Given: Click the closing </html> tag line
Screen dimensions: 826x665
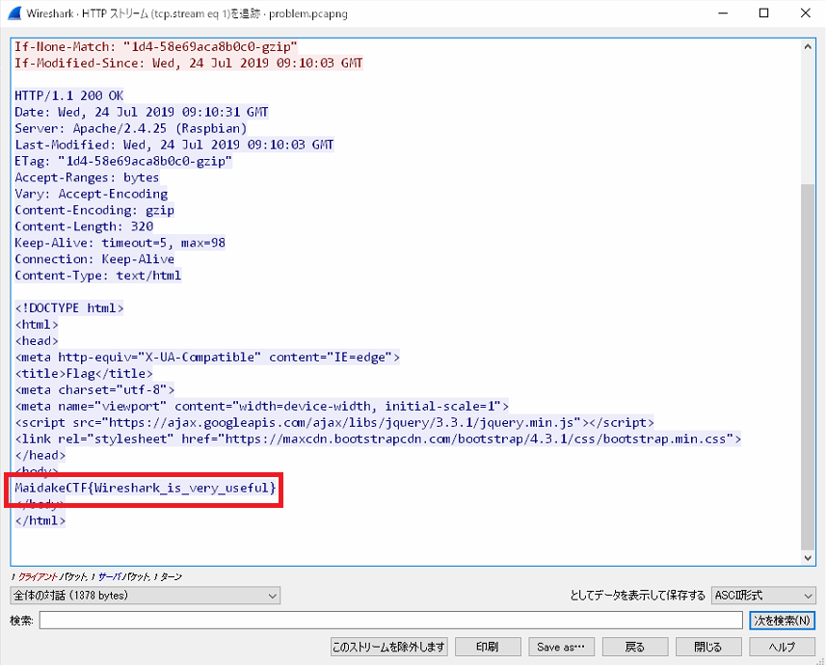Looking at the screenshot, I should pos(40,520).
